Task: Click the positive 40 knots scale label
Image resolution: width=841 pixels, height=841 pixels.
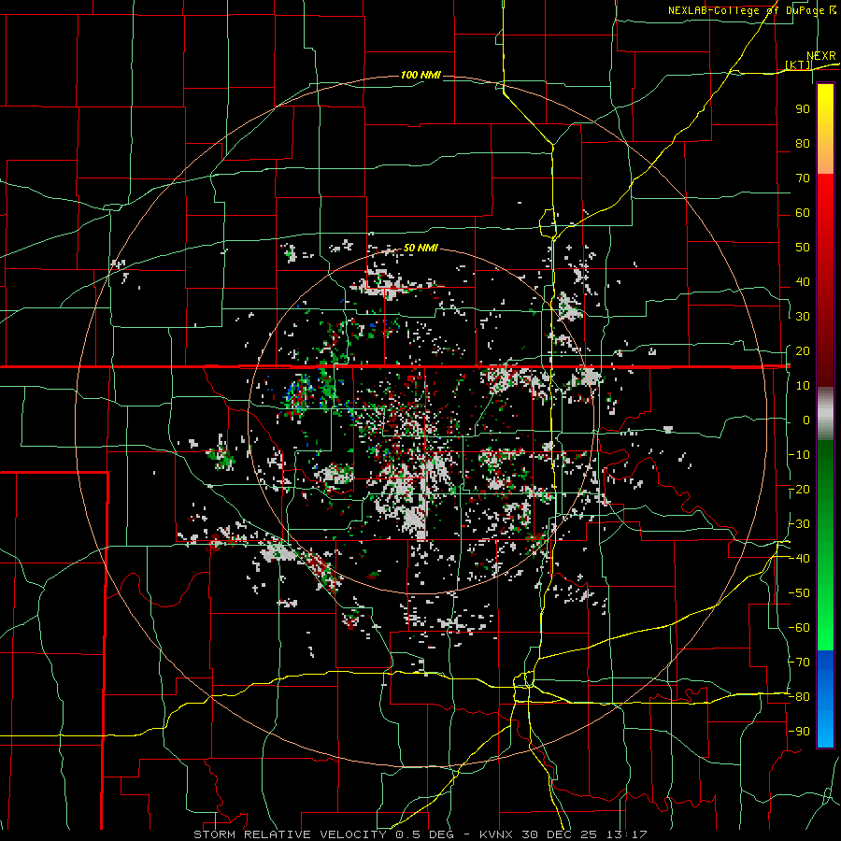Action: [803, 282]
